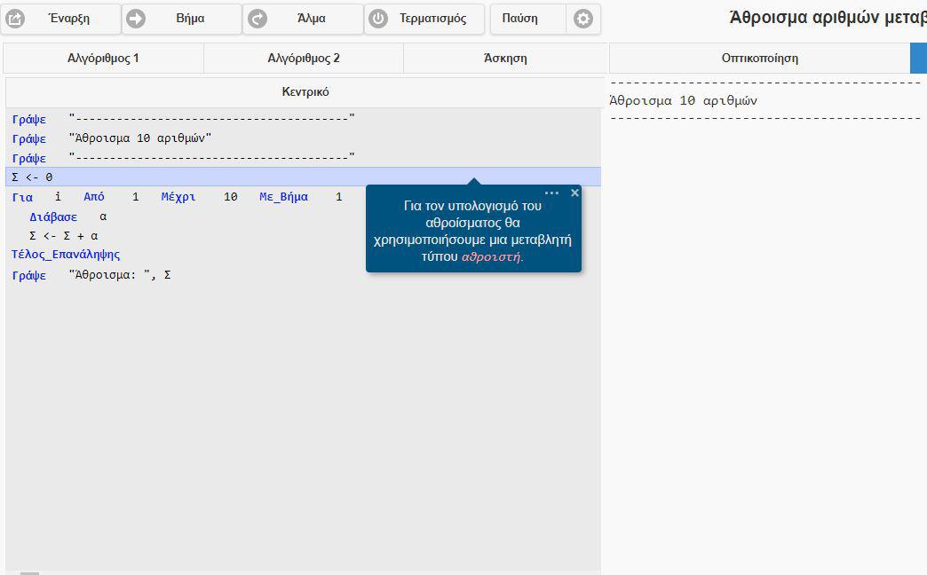
Task: Click the Διάβασε α line
Action: pos(68,217)
